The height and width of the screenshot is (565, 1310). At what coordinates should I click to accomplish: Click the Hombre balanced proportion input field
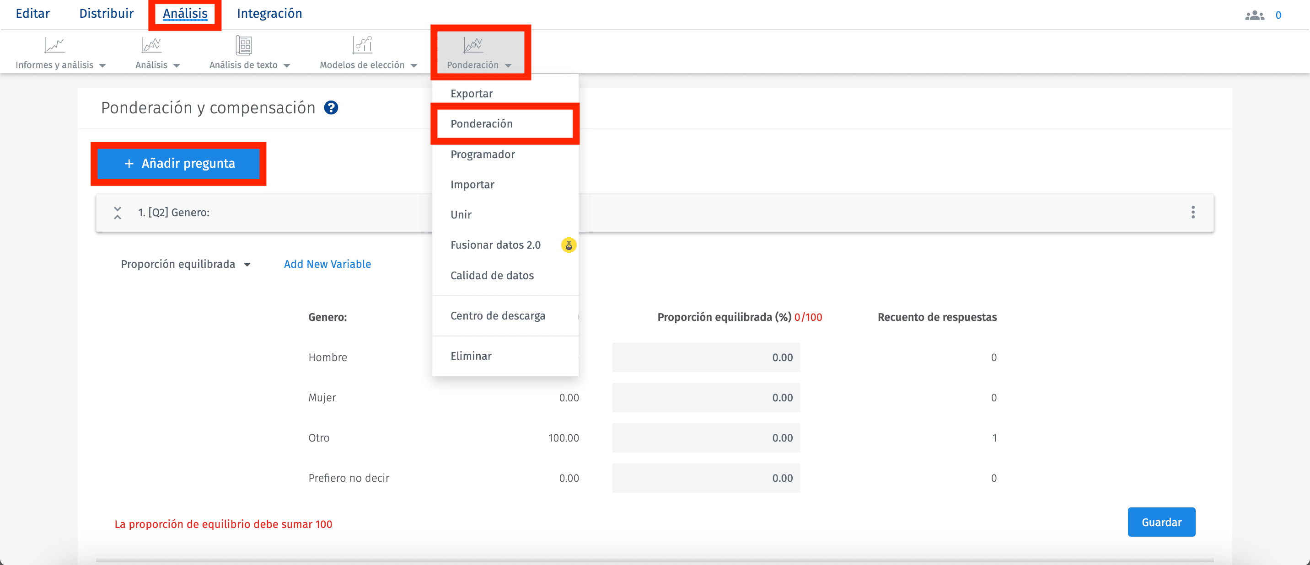pyautogui.click(x=706, y=358)
